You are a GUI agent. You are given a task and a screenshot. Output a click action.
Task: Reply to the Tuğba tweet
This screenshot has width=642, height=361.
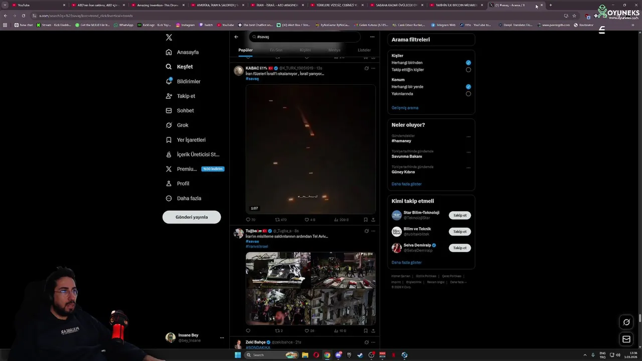[x=248, y=331]
